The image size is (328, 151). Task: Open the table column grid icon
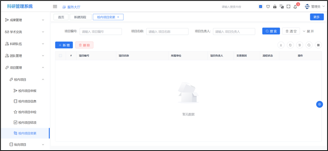pos(319,45)
